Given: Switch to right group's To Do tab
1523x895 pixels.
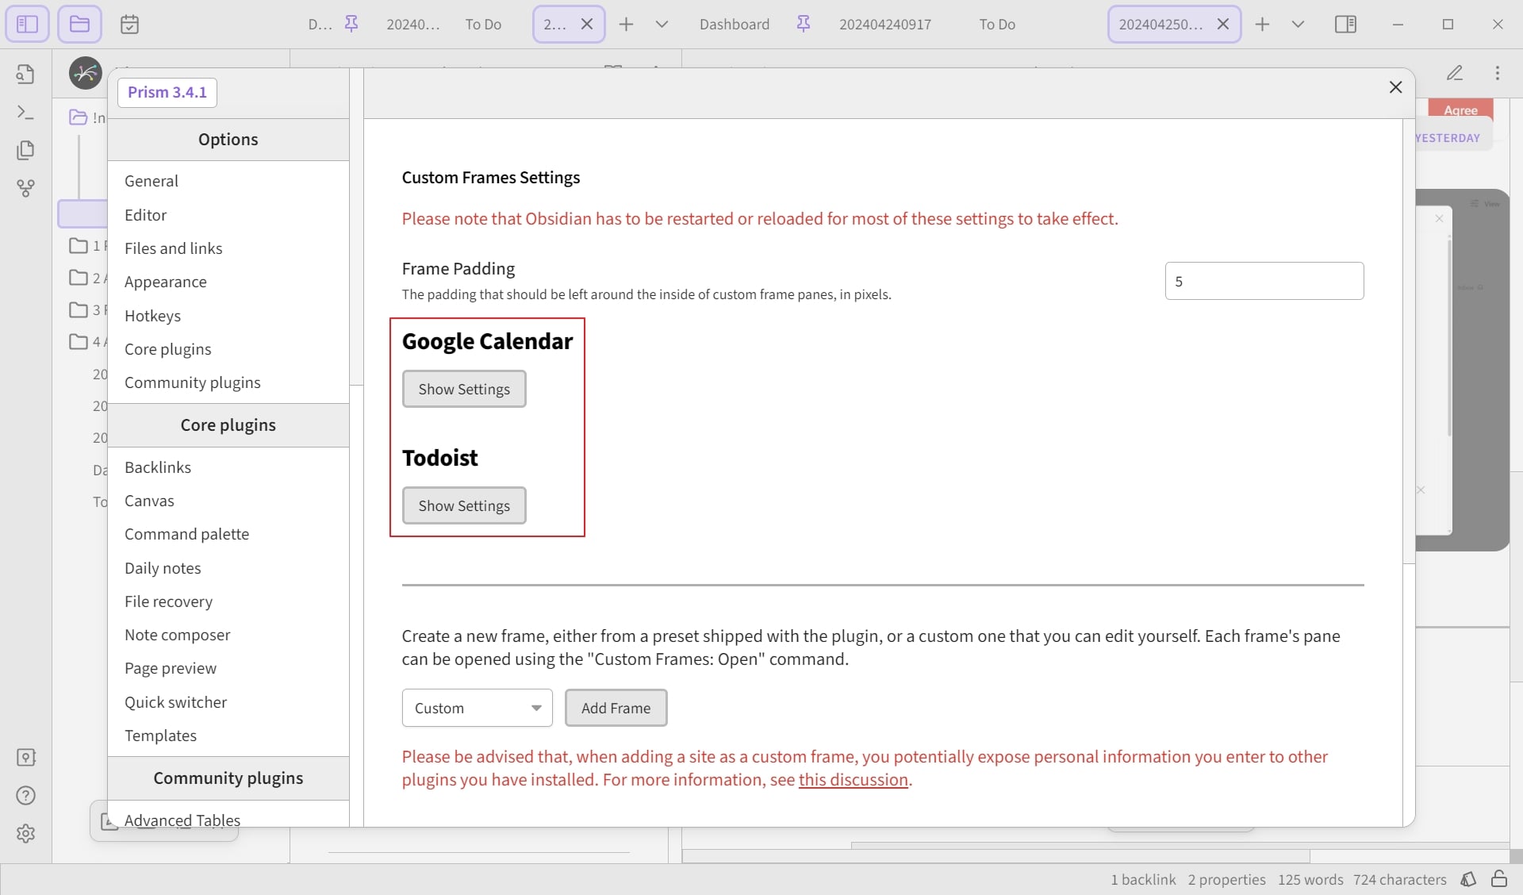Looking at the screenshot, I should [997, 24].
